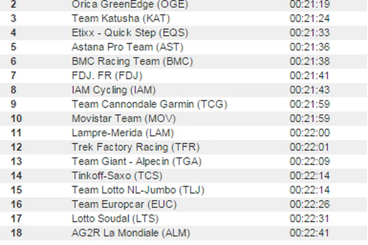The height and width of the screenshot is (245, 368).
Task: Select the 00:22:41 time value
Action: tap(309, 233)
